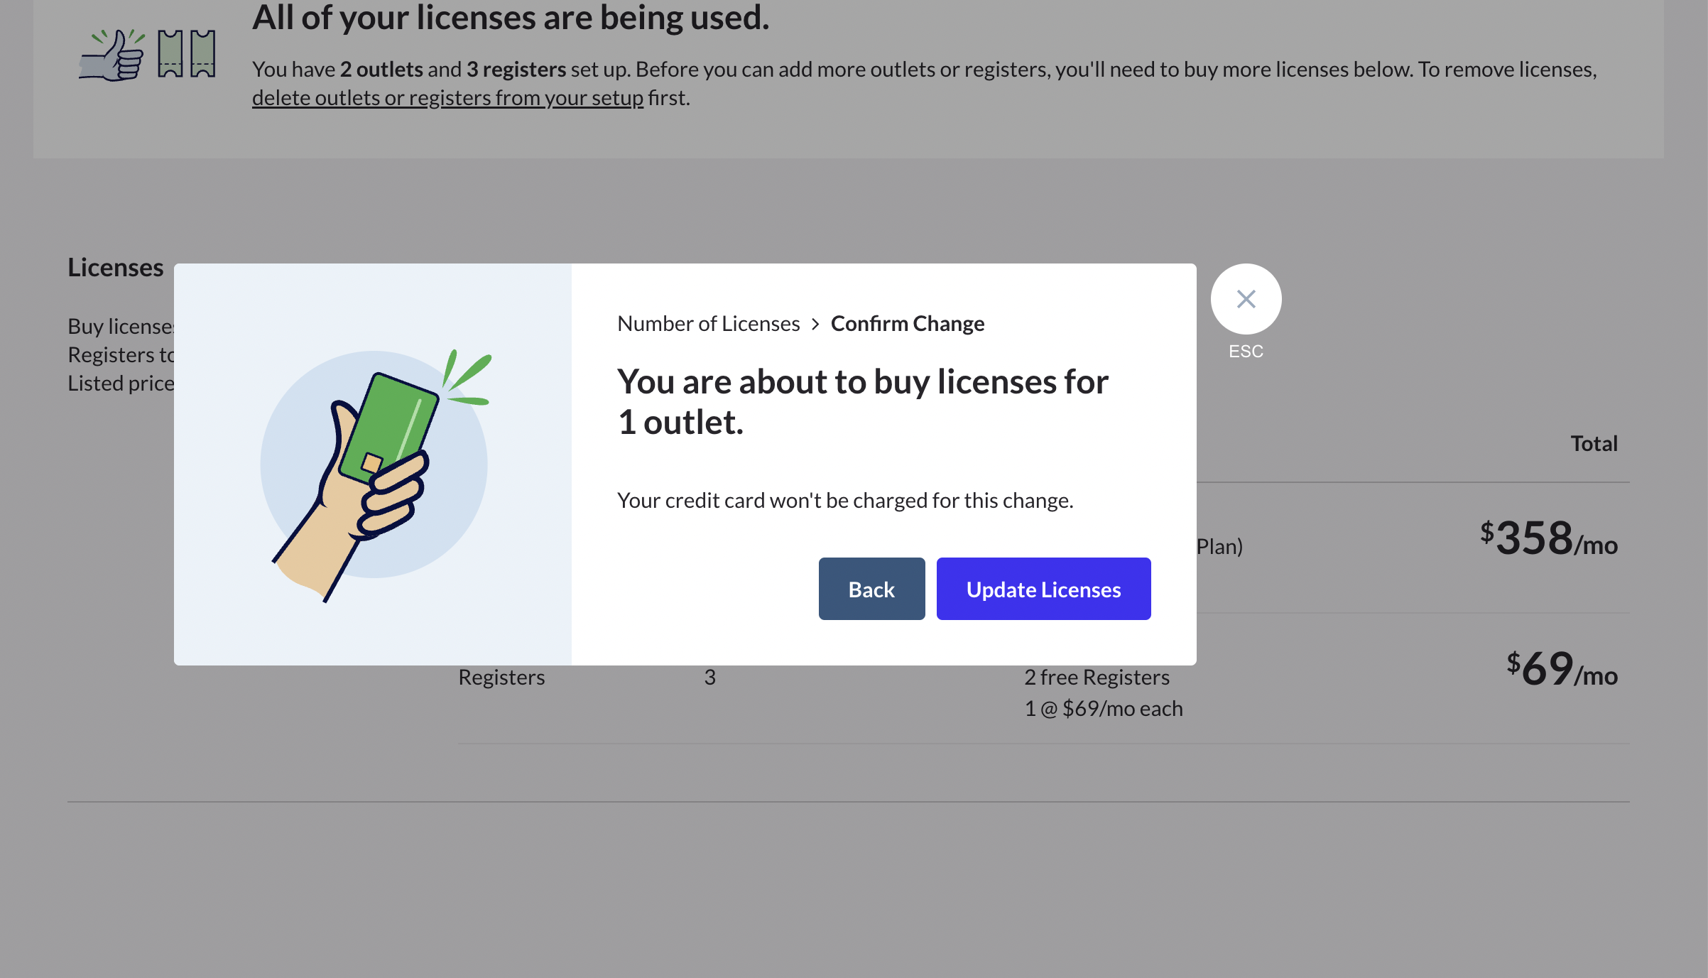Image resolution: width=1708 pixels, height=978 pixels.
Task: Return to Number of Licenses breadcrumb step
Action: (x=708, y=323)
